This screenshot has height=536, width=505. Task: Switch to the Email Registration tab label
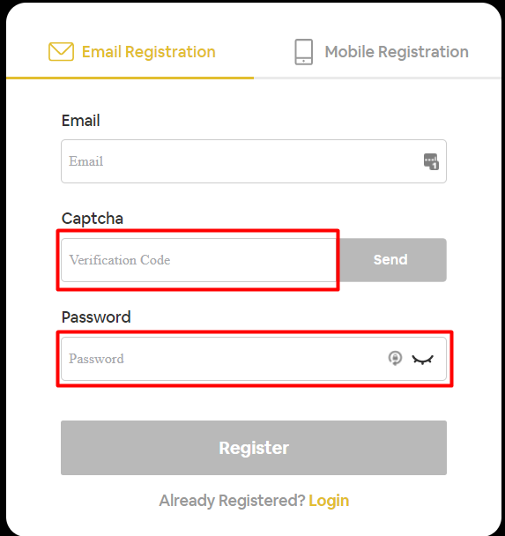click(x=149, y=52)
